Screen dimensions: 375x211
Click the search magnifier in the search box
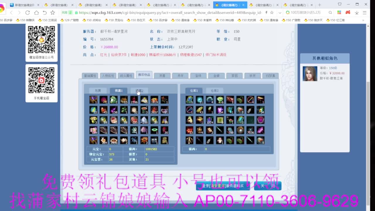(x=330, y=13)
